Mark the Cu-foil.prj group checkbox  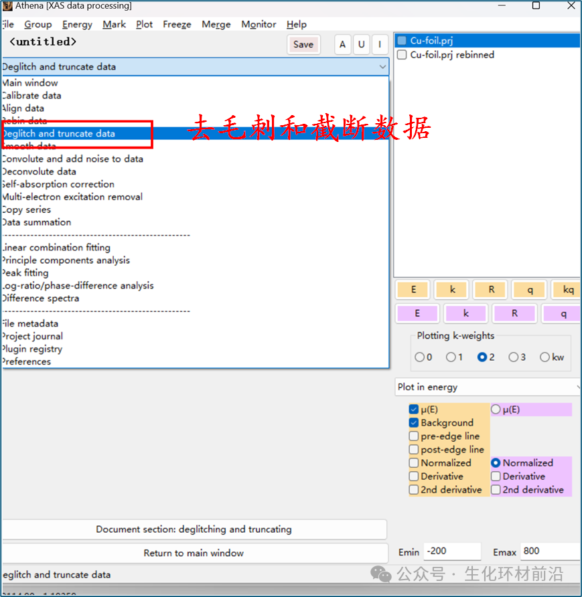click(x=401, y=40)
